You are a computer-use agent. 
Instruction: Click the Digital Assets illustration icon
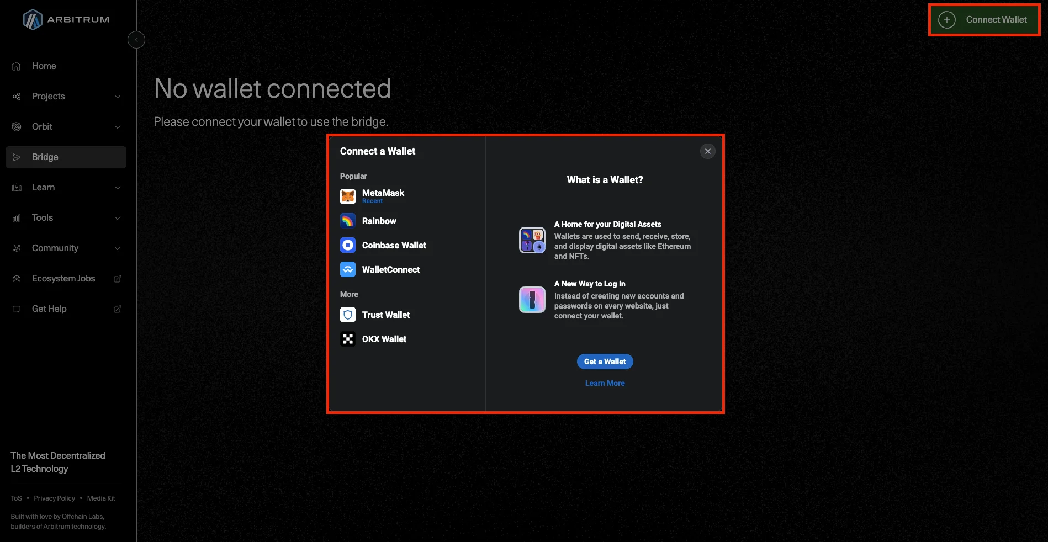coord(532,240)
